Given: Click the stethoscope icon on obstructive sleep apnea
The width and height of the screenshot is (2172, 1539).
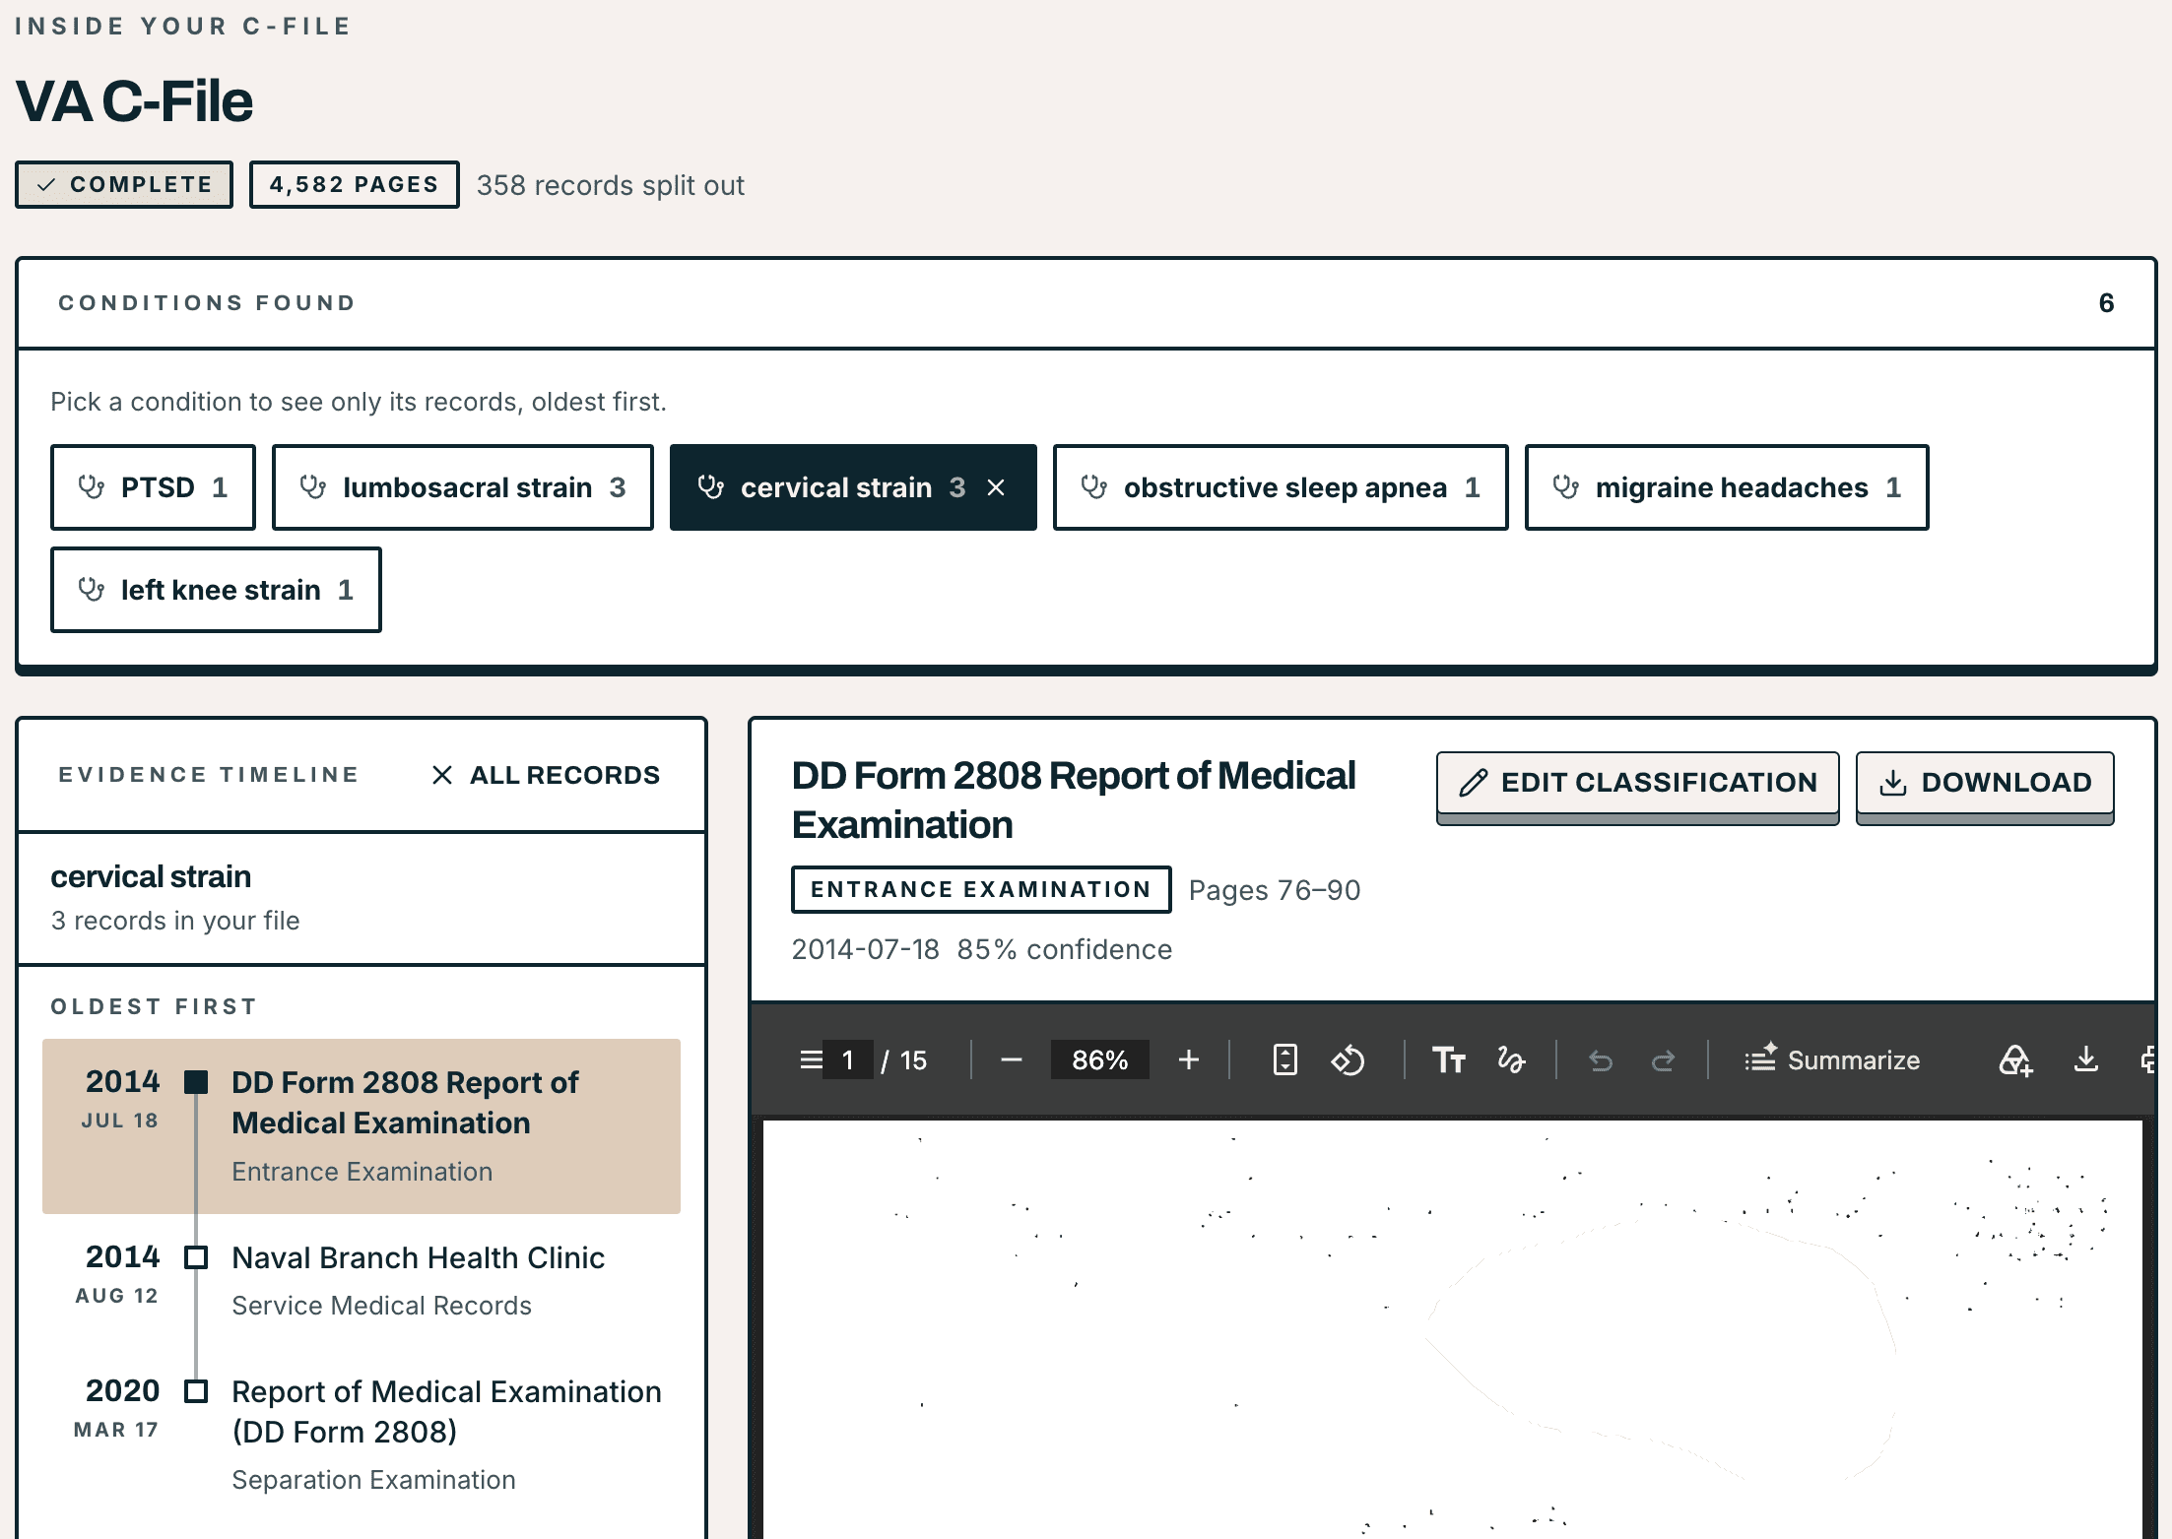Looking at the screenshot, I should coord(1094,487).
